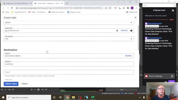This screenshot has height=100, width=178.
Task: Open Cortana circle on taskbar
Action: pyautogui.click(x=54, y=97)
